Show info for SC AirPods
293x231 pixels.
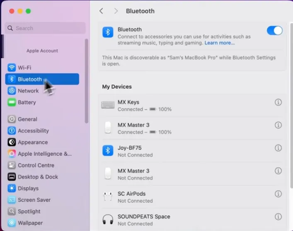tap(278, 194)
